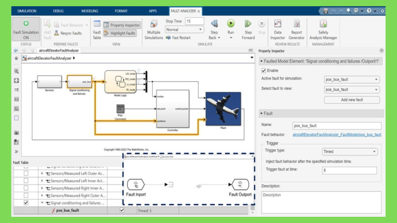
Task: Click the Add new fault button
Action: 352,100
